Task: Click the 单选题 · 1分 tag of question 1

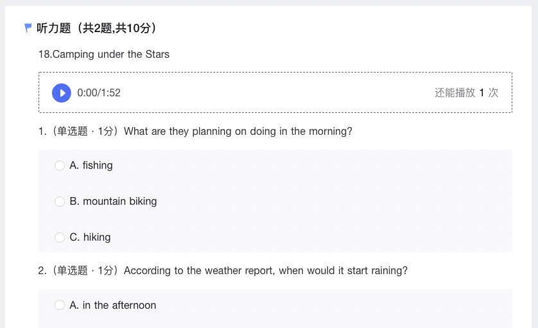Action: pos(85,132)
